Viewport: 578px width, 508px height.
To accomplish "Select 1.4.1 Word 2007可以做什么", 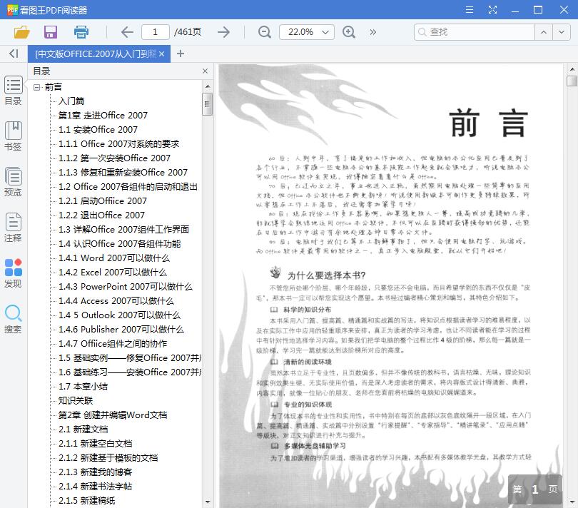I will (x=114, y=258).
